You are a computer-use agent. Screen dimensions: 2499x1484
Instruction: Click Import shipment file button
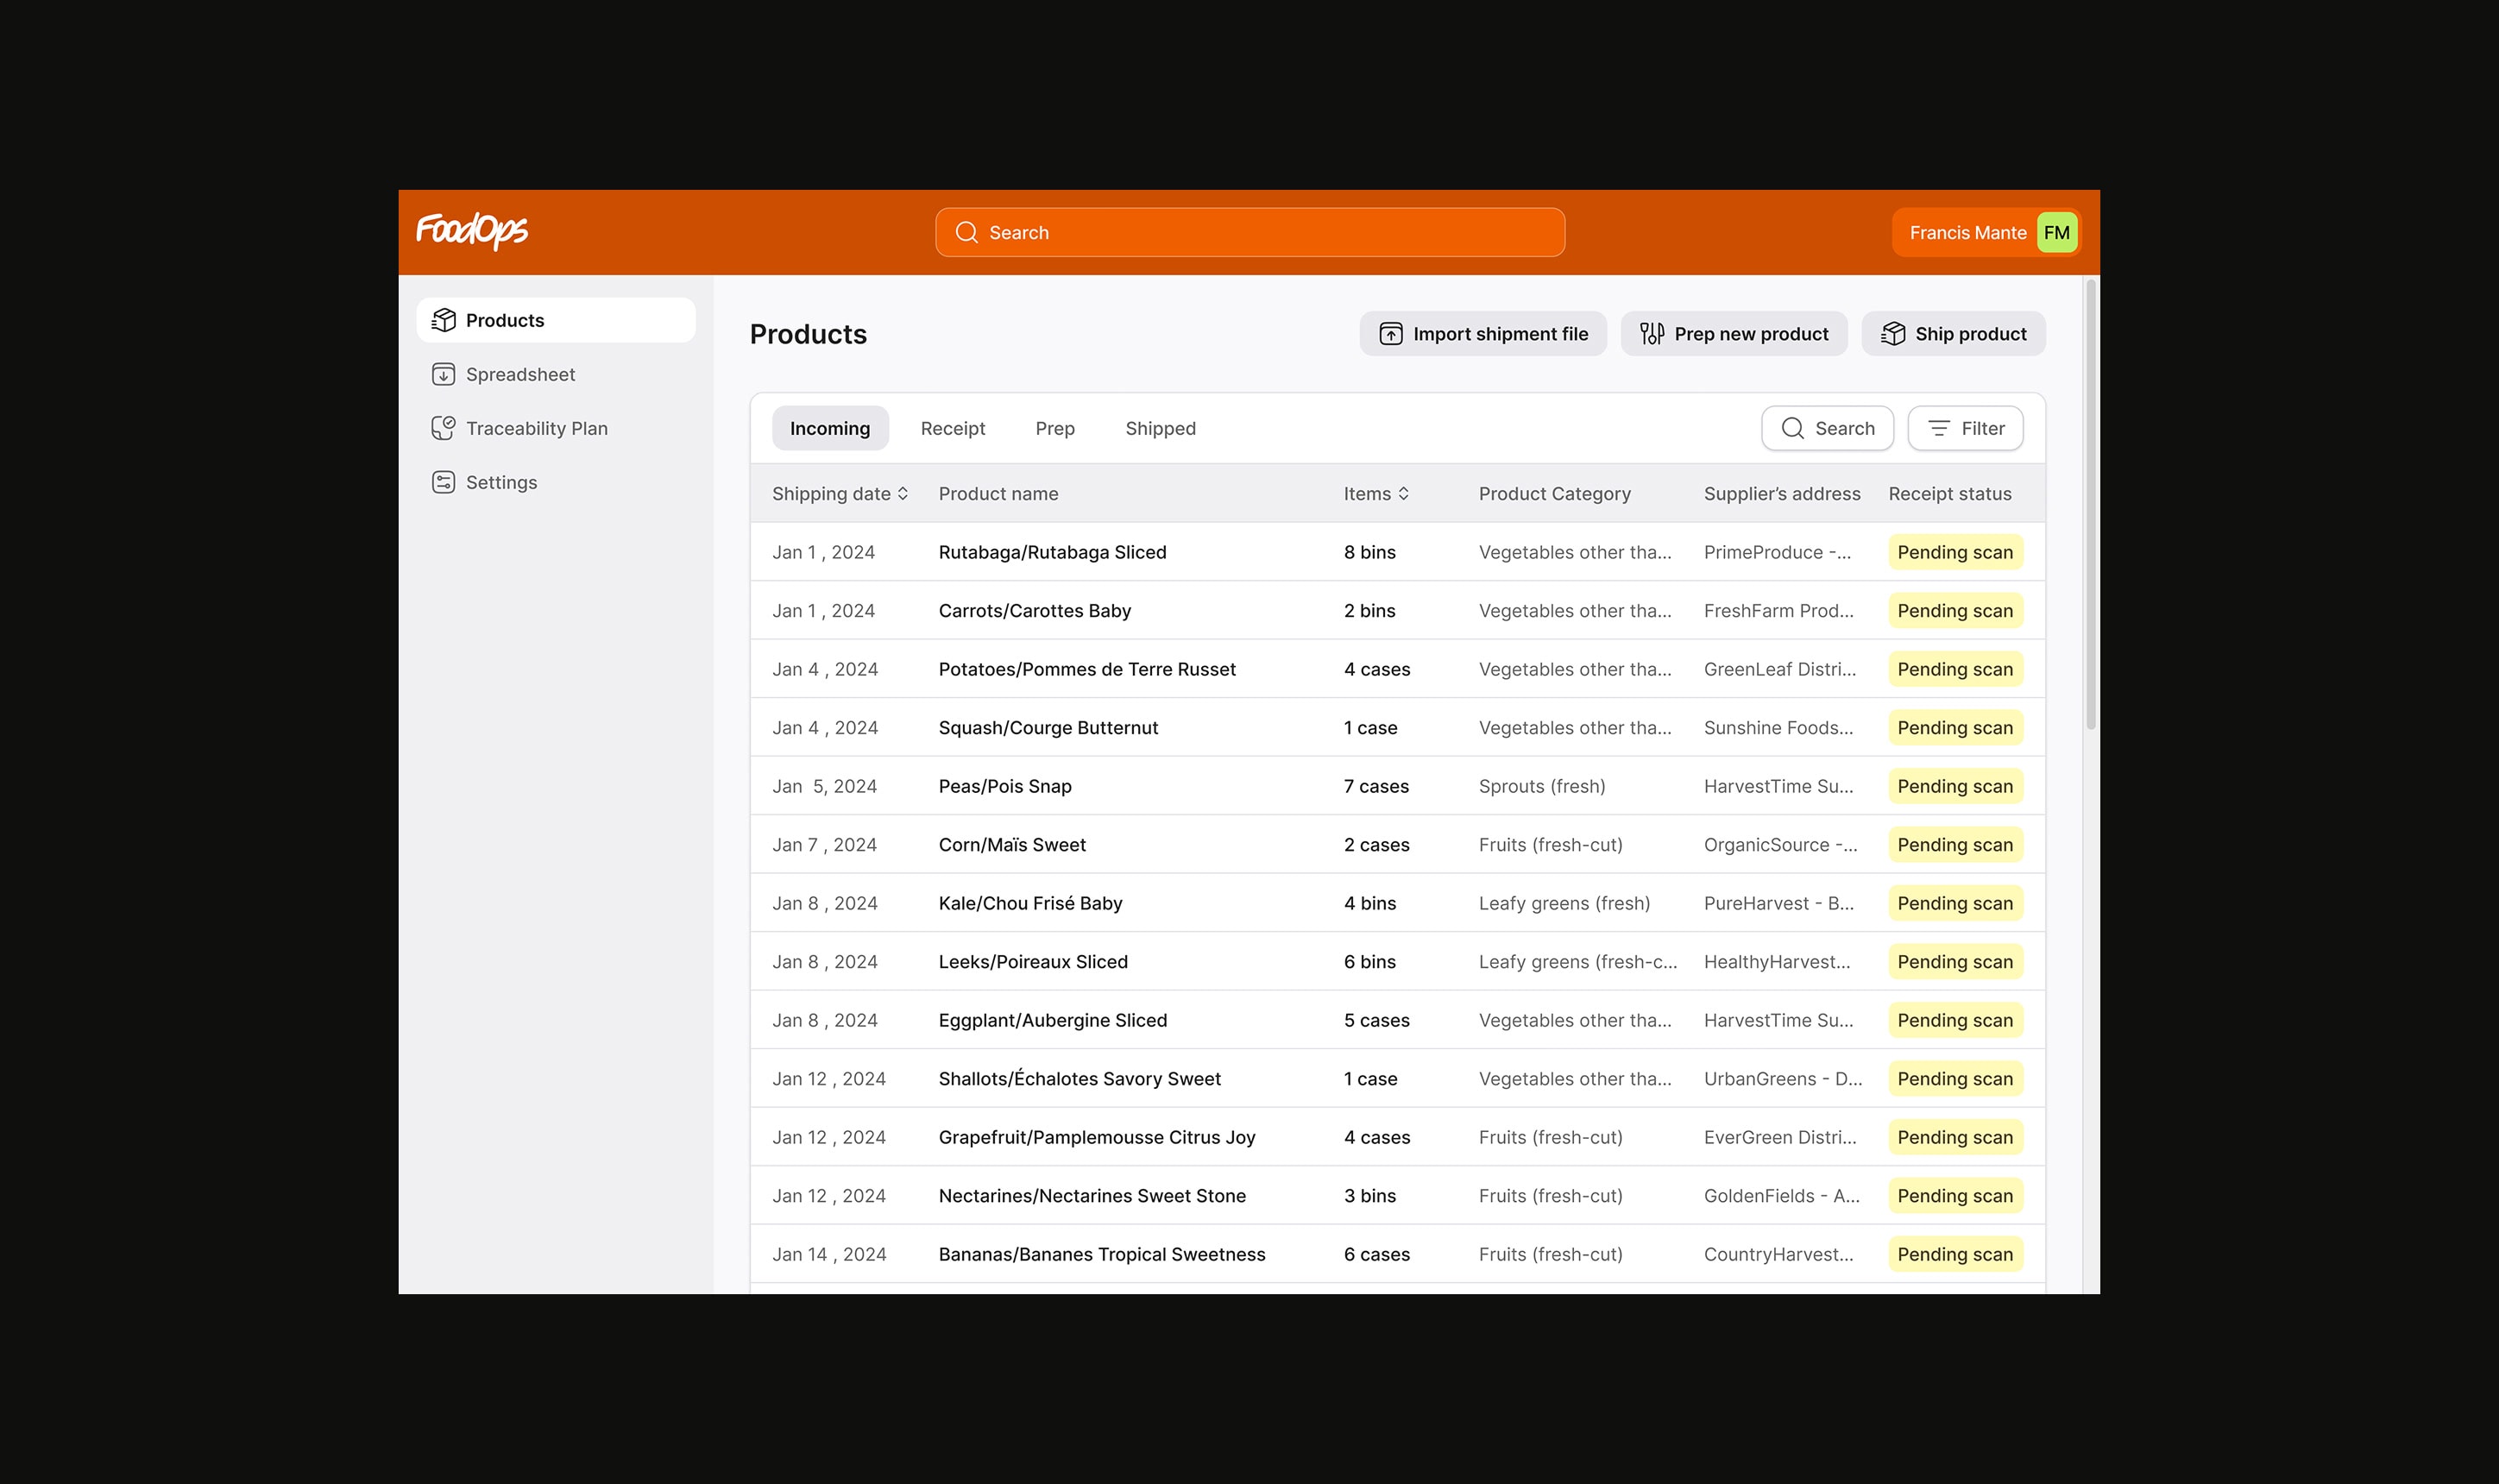pos(1483,334)
